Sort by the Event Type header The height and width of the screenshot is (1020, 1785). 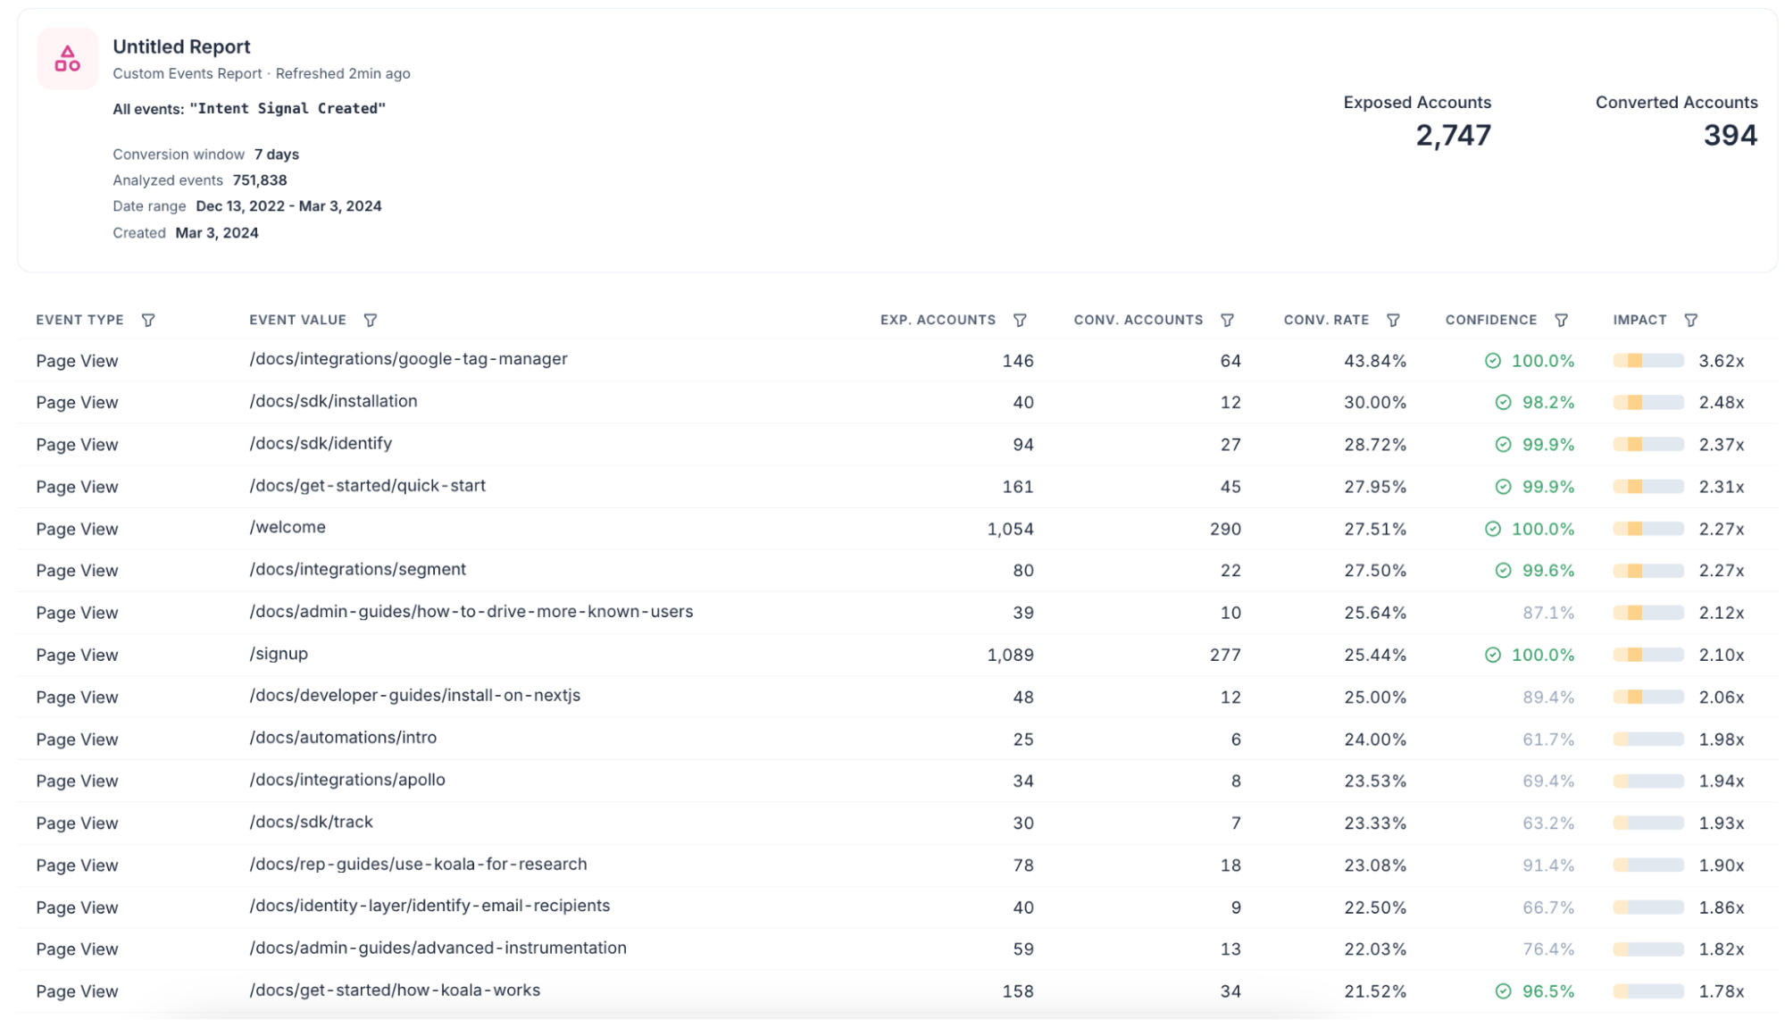point(79,320)
